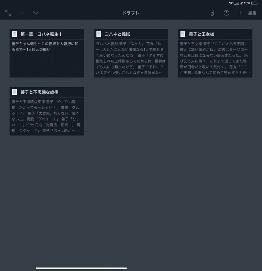Create a new document with the plus icon
This screenshot has width=262, height=271.
point(240,13)
